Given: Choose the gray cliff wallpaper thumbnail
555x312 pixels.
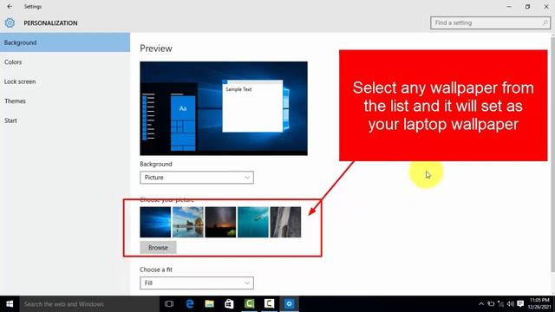Looking at the screenshot, I should point(285,222).
